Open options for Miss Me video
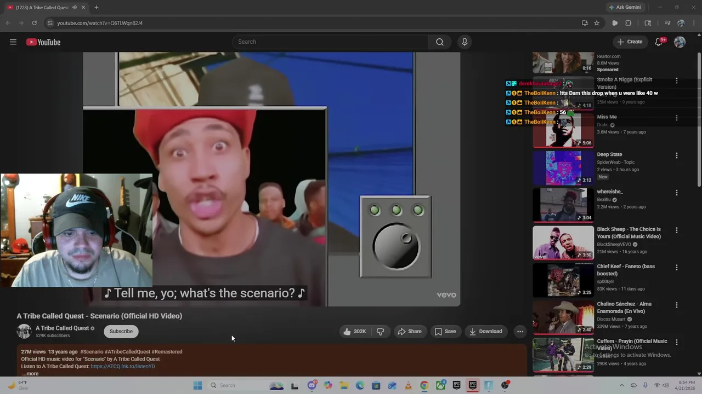702x394 pixels. tap(677, 118)
